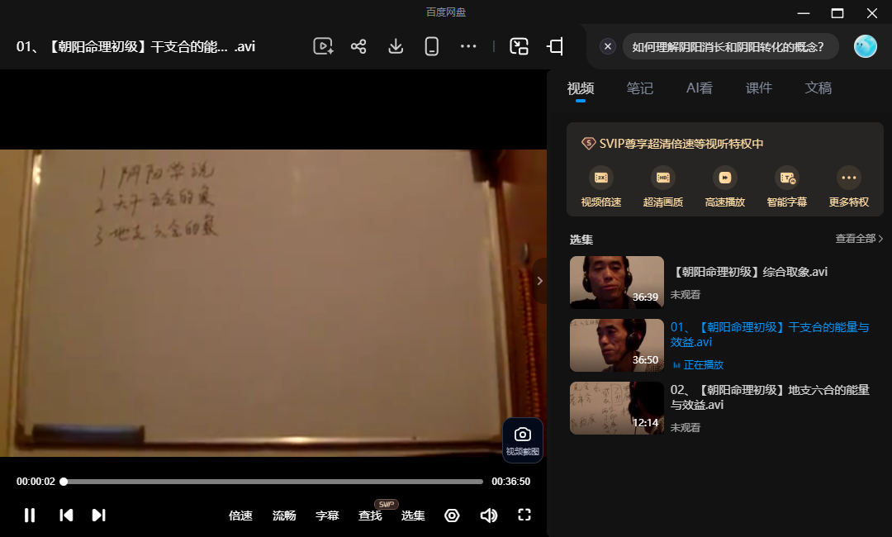892x537 pixels.
Task: Click 未观看 label under 综合取象.avi
Action: [685, 295]
